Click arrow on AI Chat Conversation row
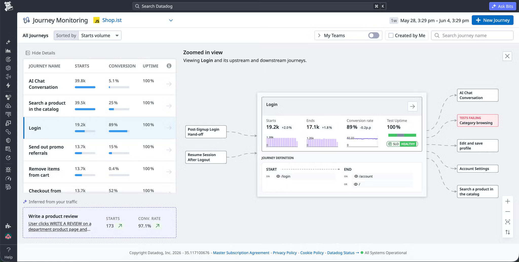519x262 pixels. [169, 84]
